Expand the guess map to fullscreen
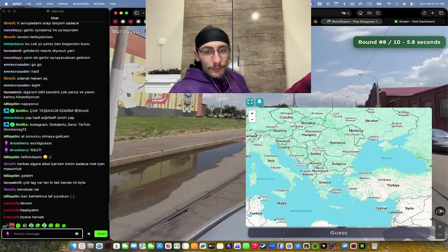This screenshot has width=448, height=252. click(250, 102)
